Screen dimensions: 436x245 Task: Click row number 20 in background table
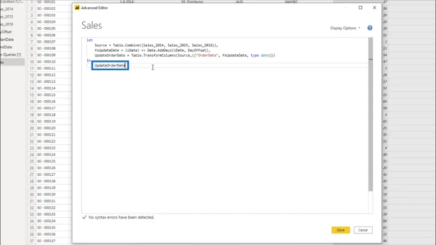(32, 128)
